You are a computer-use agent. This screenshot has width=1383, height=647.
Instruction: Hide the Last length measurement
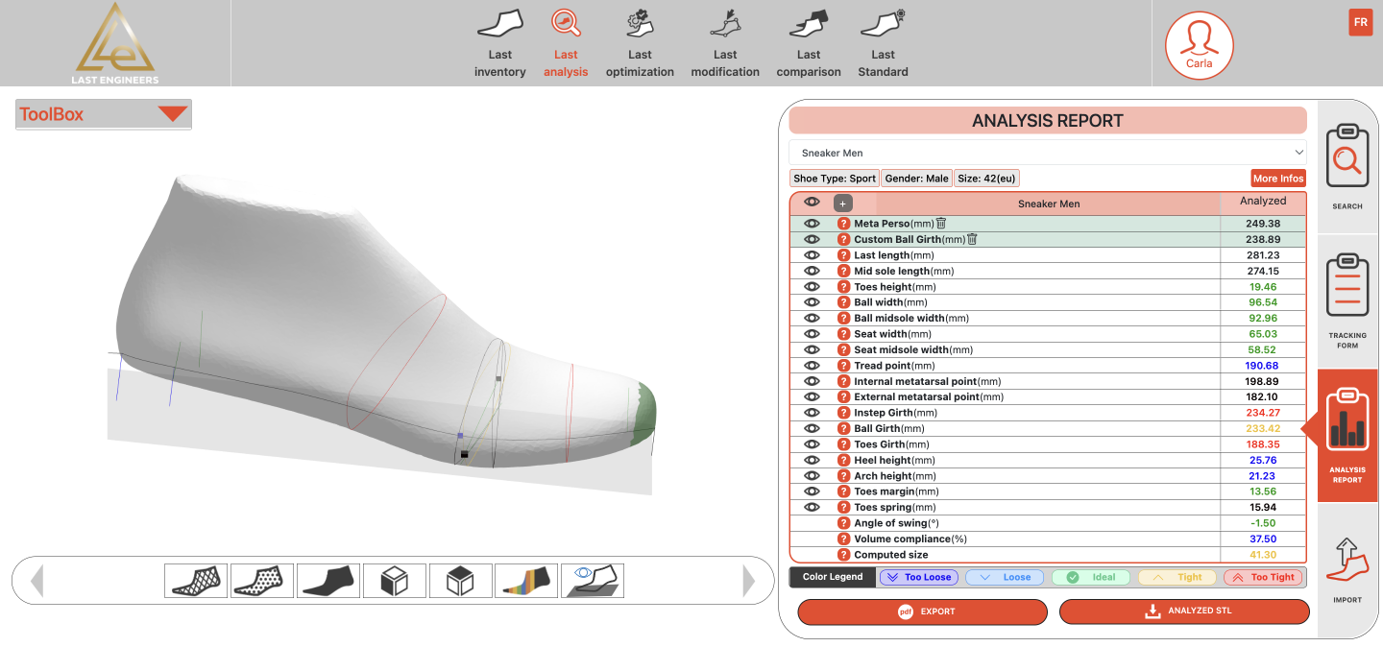tap(812, 255)
